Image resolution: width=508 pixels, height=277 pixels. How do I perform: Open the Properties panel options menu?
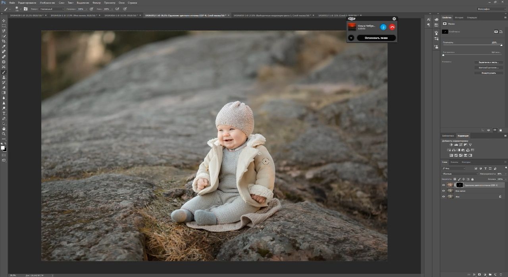click(x=505, y=17)
